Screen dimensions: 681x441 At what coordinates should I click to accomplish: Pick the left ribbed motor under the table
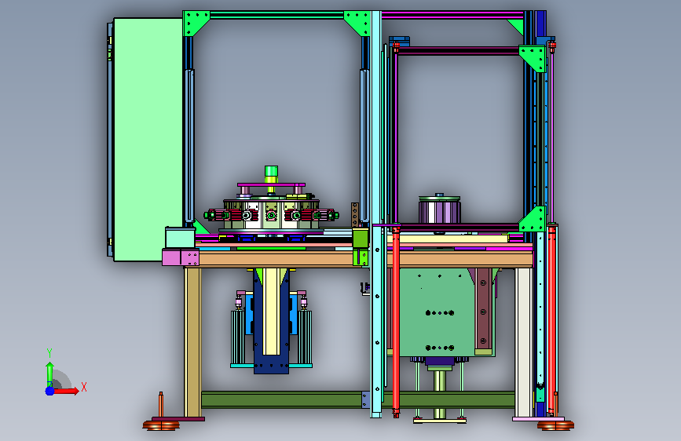click(x=238, y=337)
